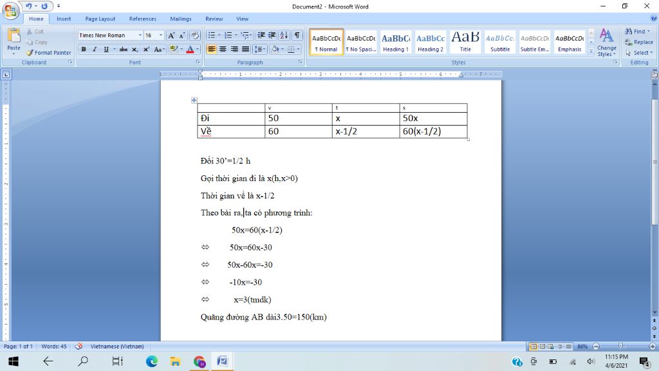Apply text highlight color
The height and width of the screenshot is (371, 659).
pos(174,49)
